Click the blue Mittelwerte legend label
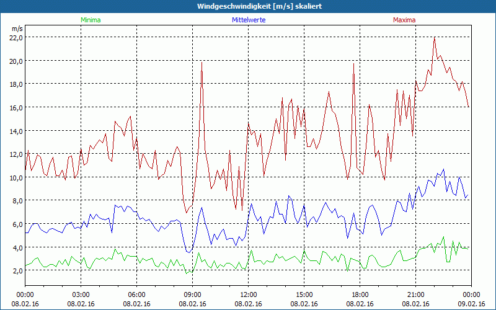This screenshot has height=310, width=496. [248, 20]
